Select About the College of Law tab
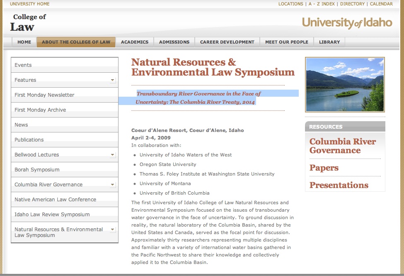This screenshot has height=276, width=404. [76, 42]
